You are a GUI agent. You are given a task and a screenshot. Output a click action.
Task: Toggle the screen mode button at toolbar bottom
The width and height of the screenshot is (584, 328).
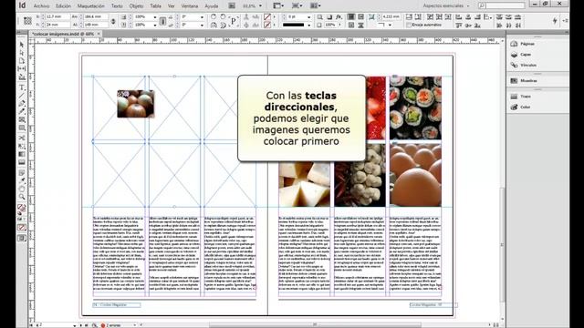pos(22,238)
